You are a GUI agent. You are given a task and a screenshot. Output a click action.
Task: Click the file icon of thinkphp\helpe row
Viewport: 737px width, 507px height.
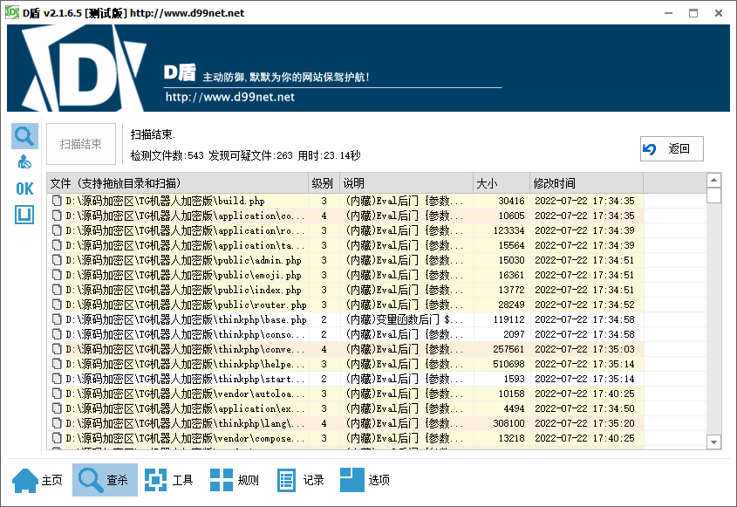(57, 364)
